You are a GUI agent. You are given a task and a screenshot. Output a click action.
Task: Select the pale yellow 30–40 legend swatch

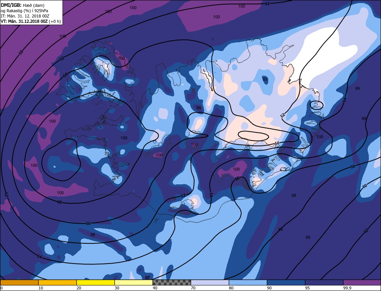coord(134,283)
